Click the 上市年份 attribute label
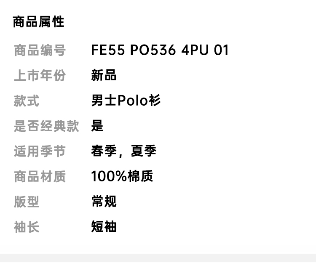This screenshot has width=316, height=263. (40, 76)
